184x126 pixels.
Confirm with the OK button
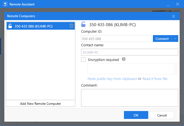[136, 115]
